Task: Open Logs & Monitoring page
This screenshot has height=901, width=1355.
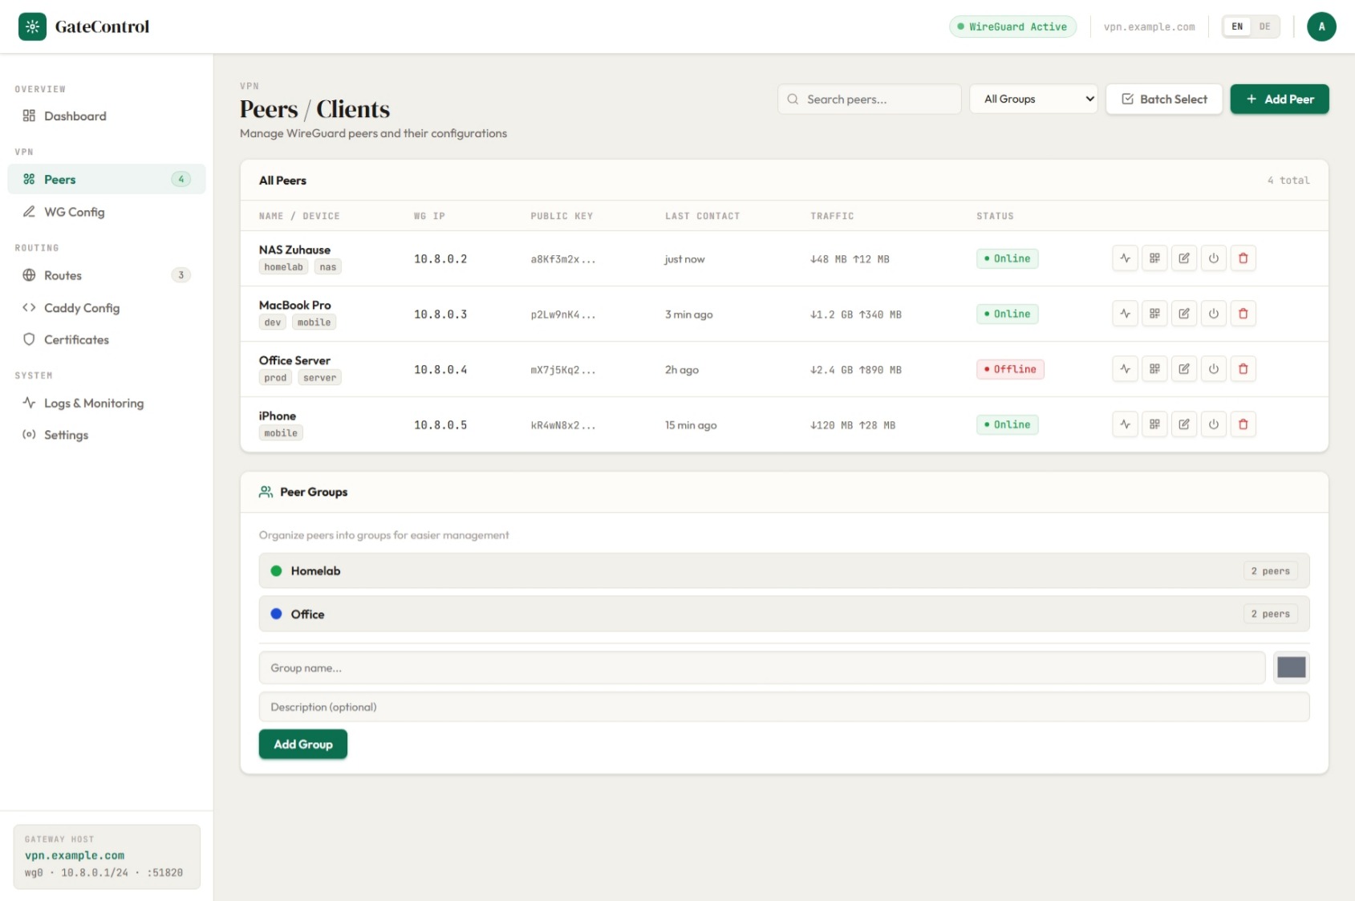Action: click(x=93, y=404)
